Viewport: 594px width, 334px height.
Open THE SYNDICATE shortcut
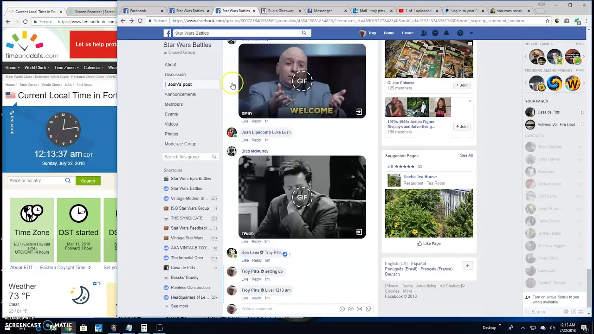[x=187, y=218]
